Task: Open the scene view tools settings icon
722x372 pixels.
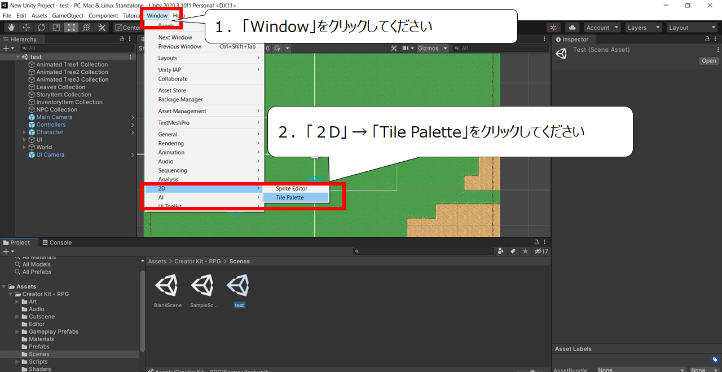Action: (394, 48)
